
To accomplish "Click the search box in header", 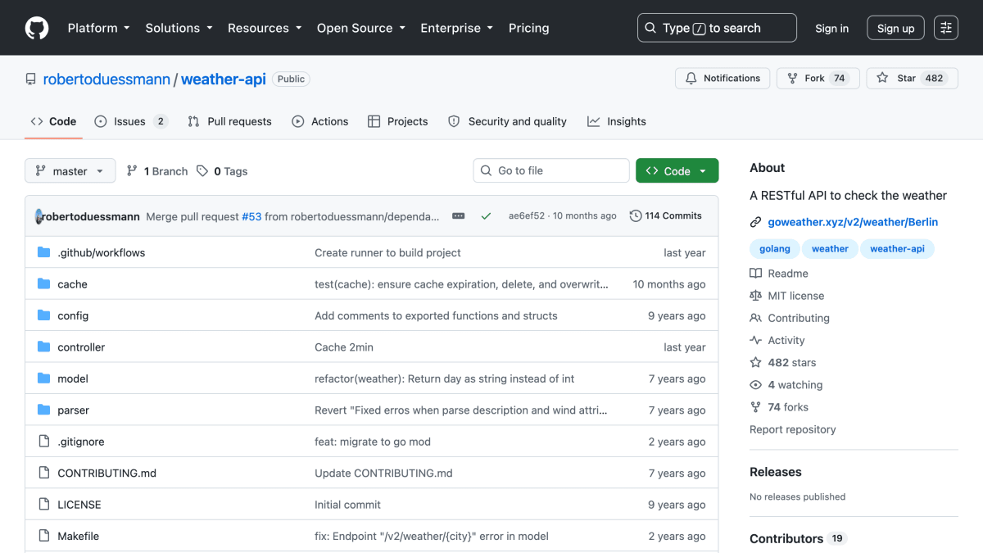I will (x=717, y=28).
